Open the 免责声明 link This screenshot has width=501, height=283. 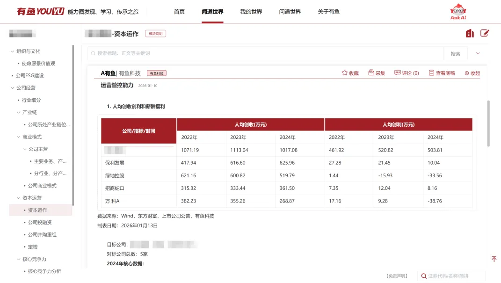(x=397, y=276)
